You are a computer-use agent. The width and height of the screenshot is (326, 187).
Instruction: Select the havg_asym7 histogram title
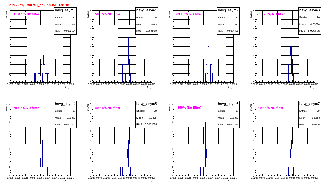pos(310,104)
